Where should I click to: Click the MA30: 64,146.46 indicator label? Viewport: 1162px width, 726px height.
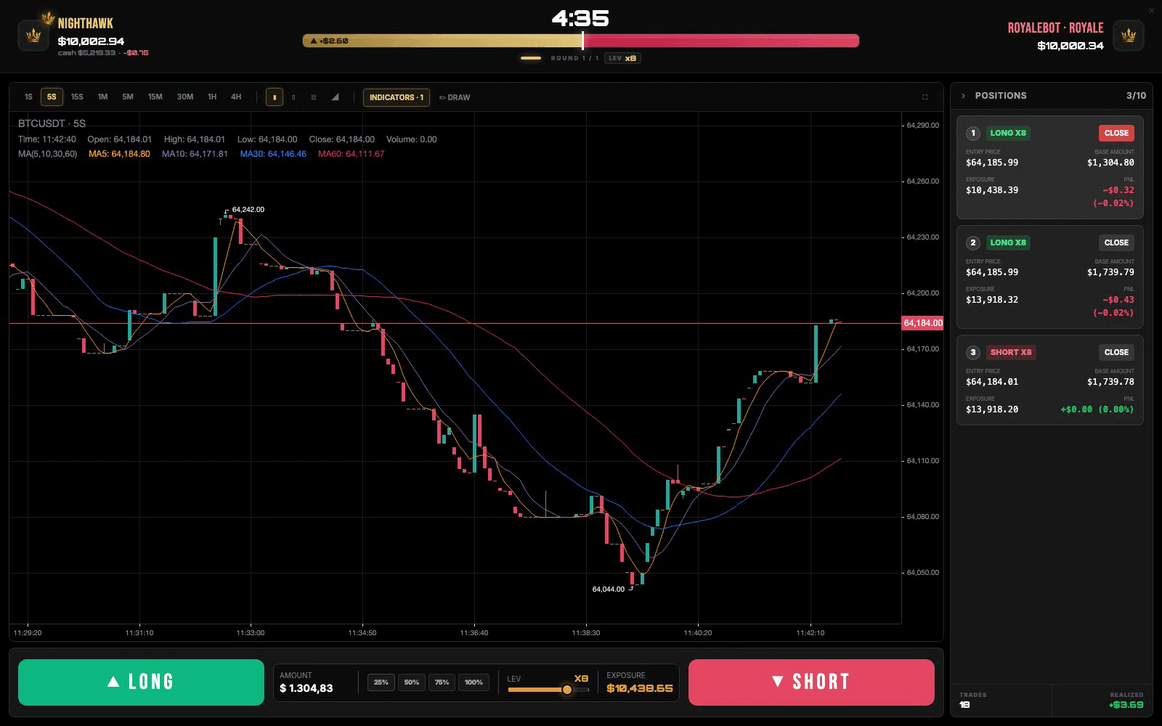point(273,154)
